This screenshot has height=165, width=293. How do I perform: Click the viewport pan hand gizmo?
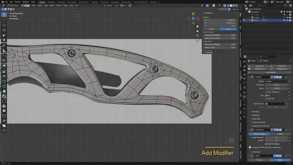tap(197, 31)
